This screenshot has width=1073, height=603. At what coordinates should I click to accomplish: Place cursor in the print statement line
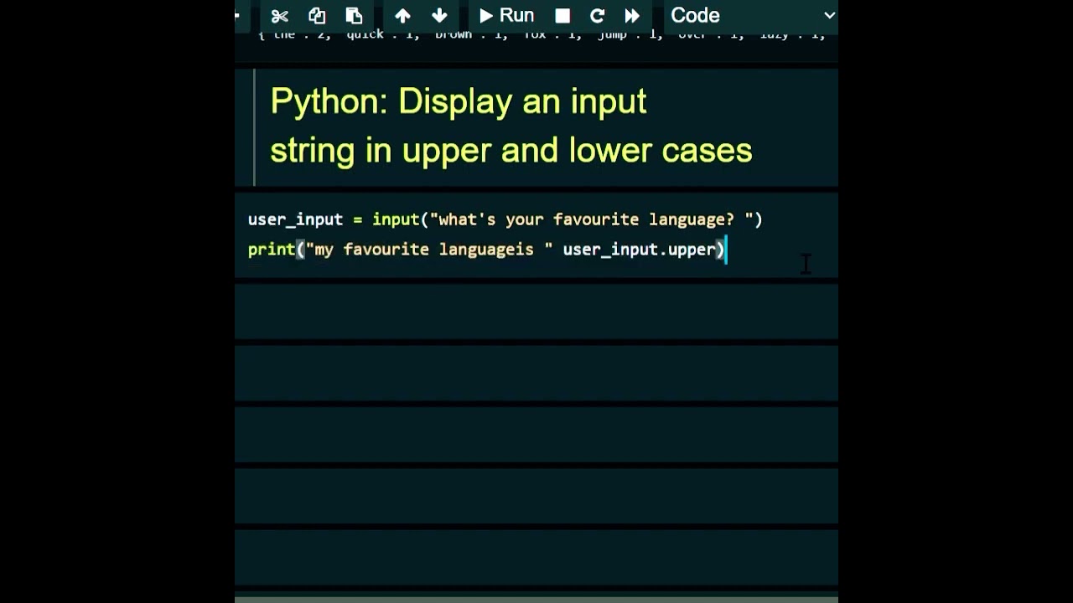pos(486,250)
